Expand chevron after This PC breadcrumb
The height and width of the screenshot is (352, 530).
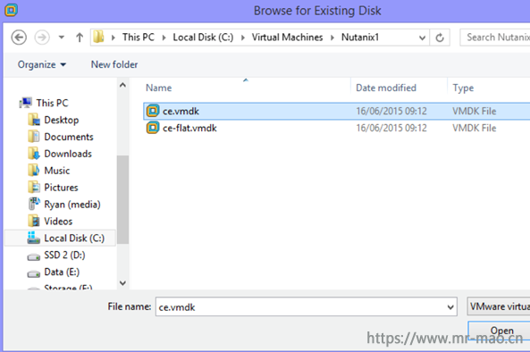coord(164,38)
